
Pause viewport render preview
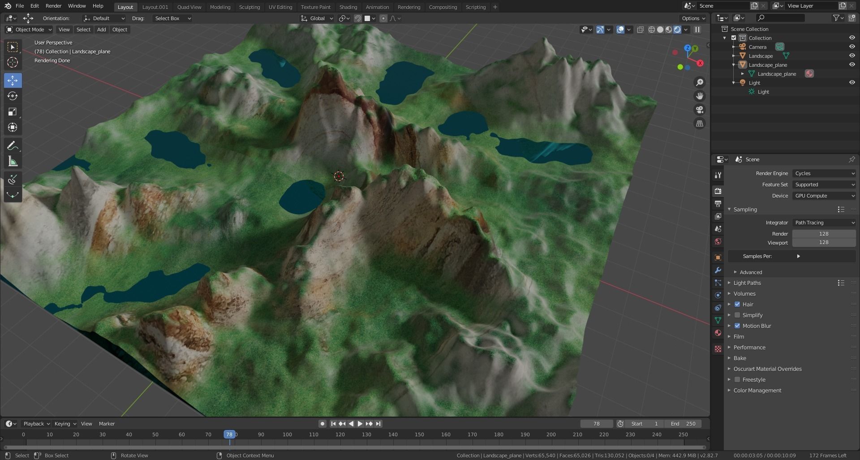[697, 30]
